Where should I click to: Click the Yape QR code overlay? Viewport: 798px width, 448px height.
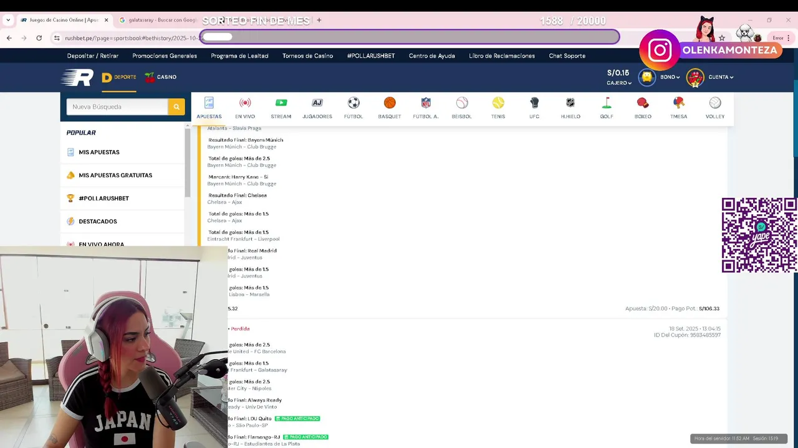coord(759,235)
